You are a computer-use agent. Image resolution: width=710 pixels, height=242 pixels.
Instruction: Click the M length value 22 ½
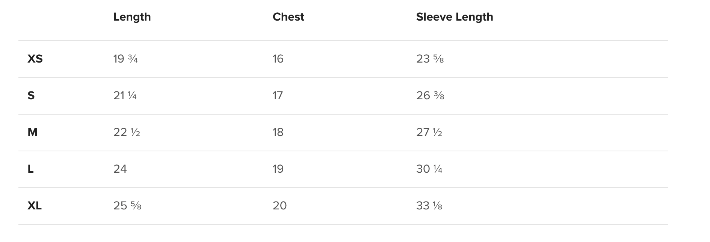[x=127, y=132]
